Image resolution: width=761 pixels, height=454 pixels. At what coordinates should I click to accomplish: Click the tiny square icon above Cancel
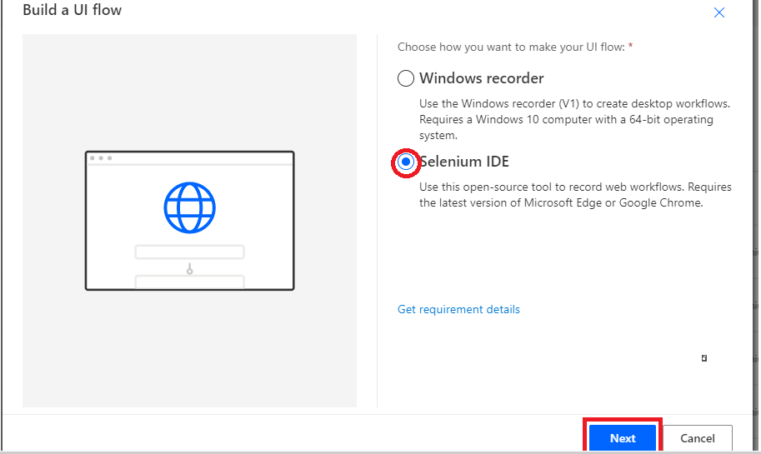(704, 358)
